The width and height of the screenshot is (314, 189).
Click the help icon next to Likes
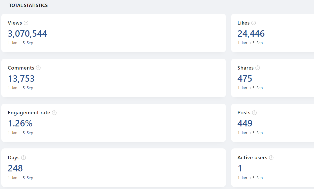pyautogui.click(x=254, y=23)
